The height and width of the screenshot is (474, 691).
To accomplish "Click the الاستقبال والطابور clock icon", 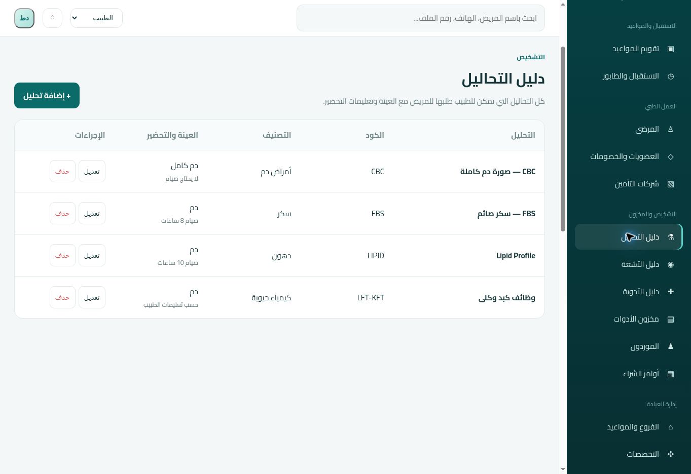I will (x=671, y=76).
